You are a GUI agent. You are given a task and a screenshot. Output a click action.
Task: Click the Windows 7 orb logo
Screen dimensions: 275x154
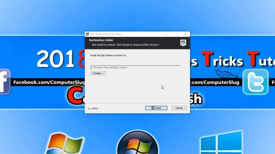click(138, 142)
